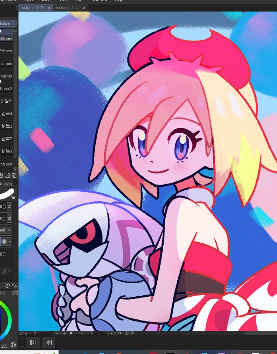
Task: Close the Illustration14 tab with its X
Action: 84,8
